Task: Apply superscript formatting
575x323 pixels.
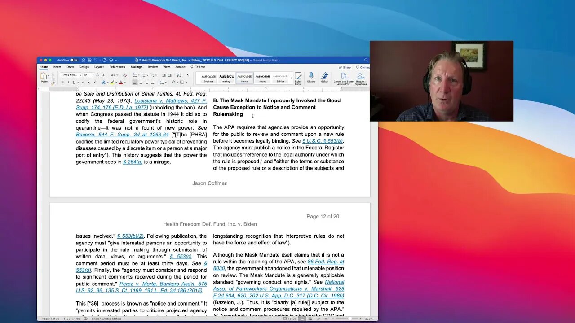Action: tap(95, 83)
